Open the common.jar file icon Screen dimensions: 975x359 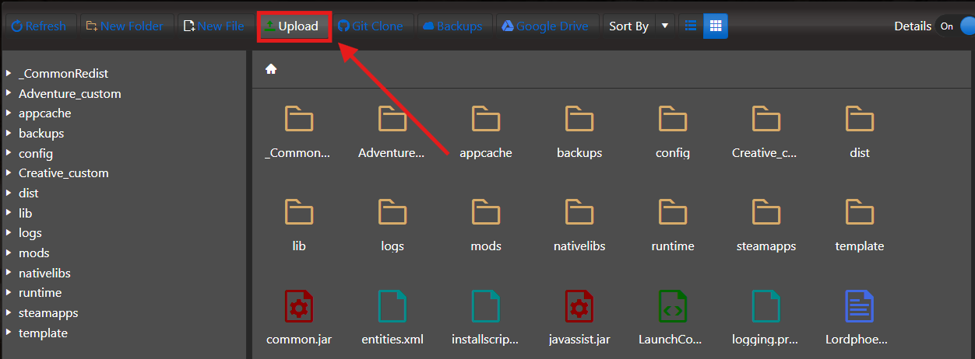pyautogui.click(x=299, y=305)
